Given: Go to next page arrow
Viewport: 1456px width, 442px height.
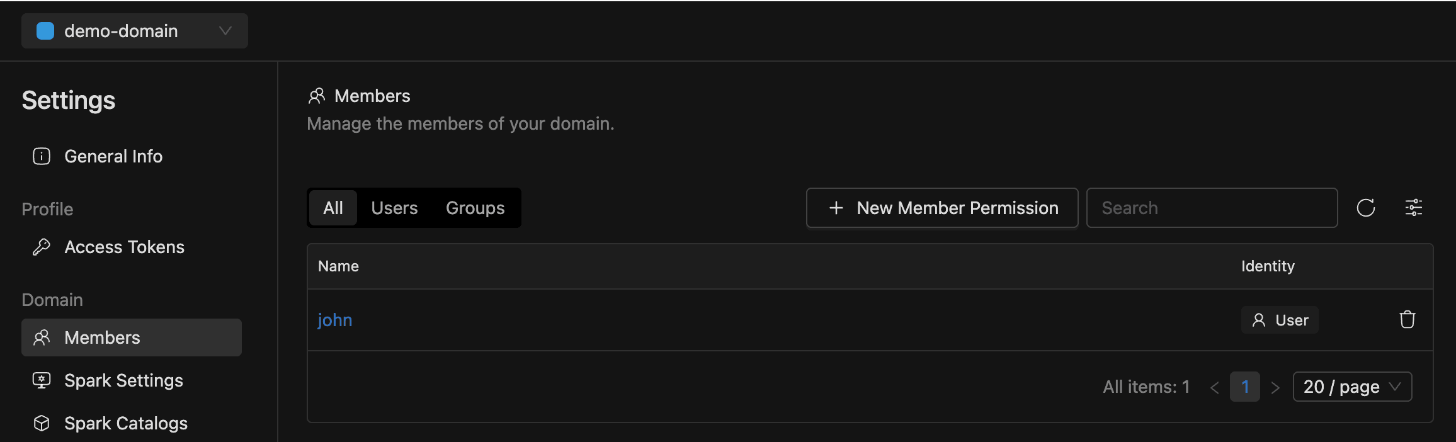Looking at the screenshot, I should [1275, 387].
